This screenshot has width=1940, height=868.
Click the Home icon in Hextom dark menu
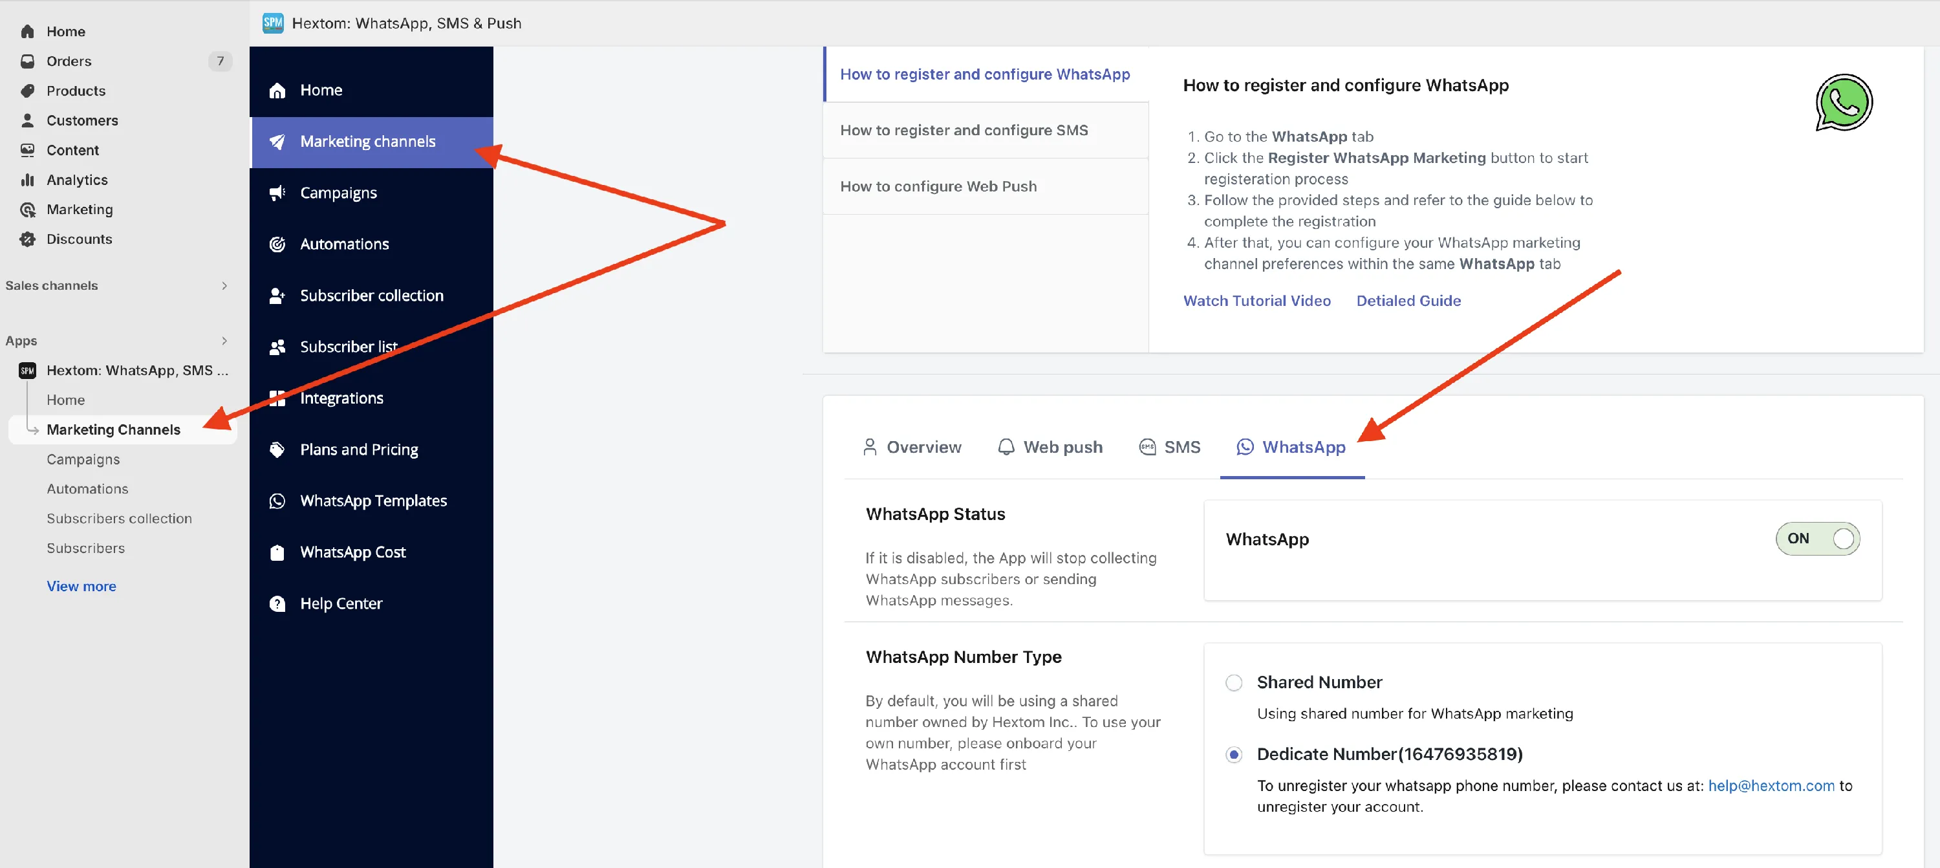click(277, 91)
